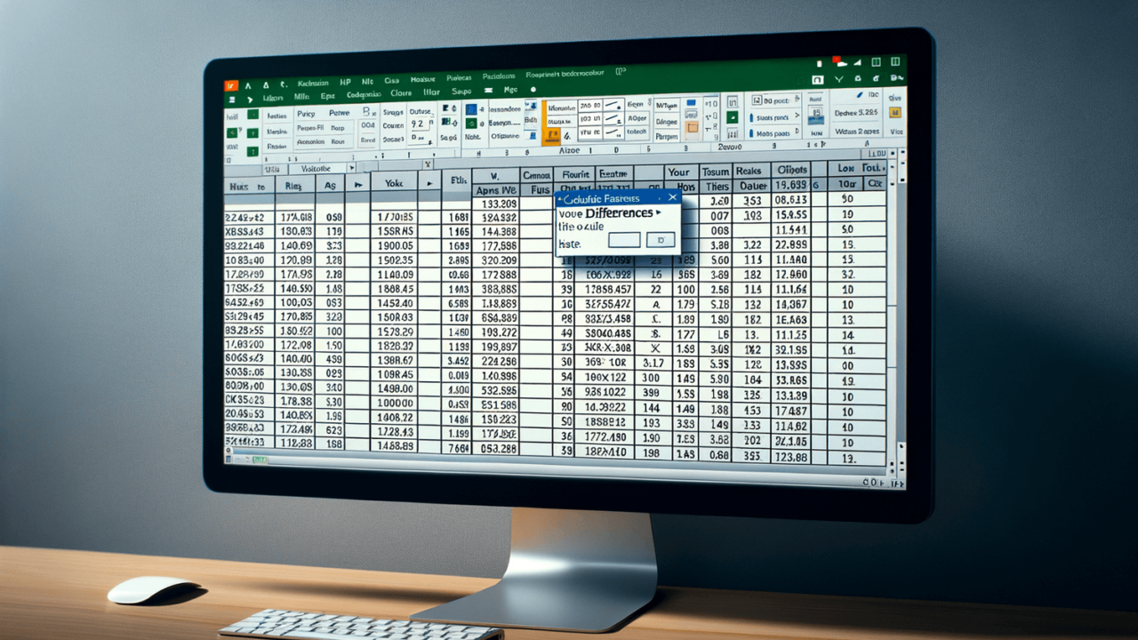Open the 'Cisa' title bar item
This screenshot has height=640, width=1138.
click(x=391, y=81)
